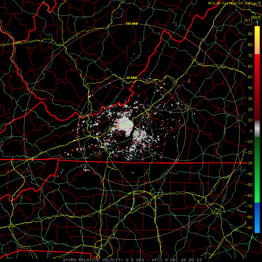262x262 pixels.
Task: Click the -10 value on the velocity scale
Action: tap(249, 142)
